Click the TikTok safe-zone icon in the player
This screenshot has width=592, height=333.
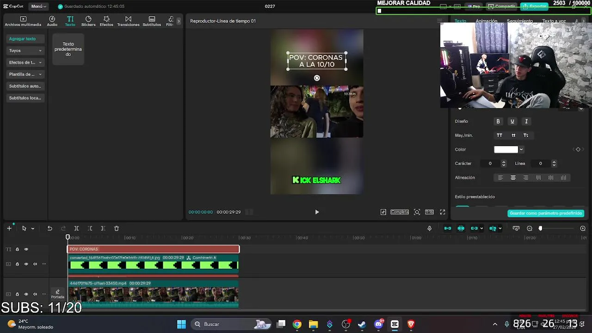click(383, 212)
